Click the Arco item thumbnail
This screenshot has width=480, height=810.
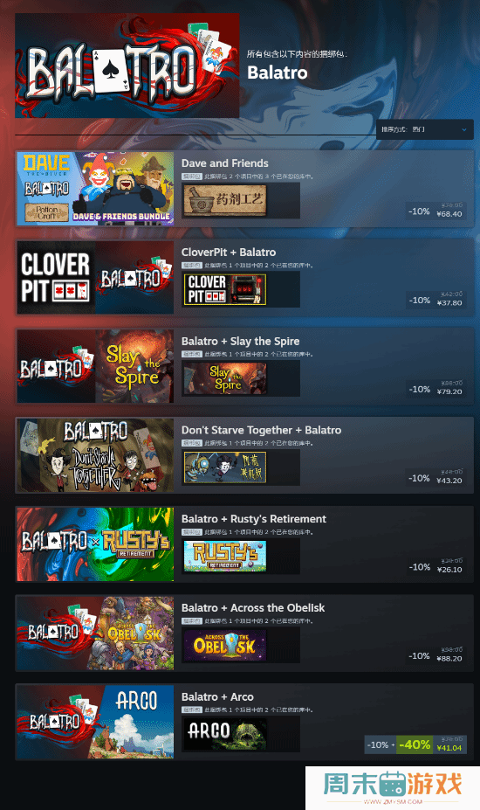(225, 734)
